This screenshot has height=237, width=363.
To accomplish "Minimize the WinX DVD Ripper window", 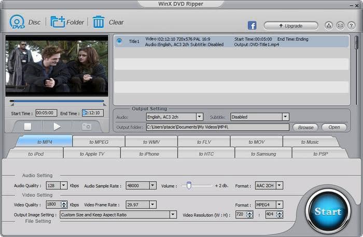I will tap(352, 6).
